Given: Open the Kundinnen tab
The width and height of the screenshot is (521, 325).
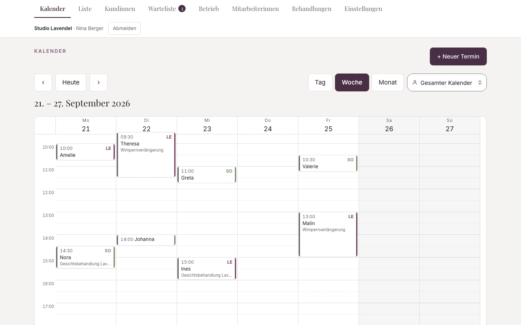Looking at the screenshot, I should tap(120, 9).
